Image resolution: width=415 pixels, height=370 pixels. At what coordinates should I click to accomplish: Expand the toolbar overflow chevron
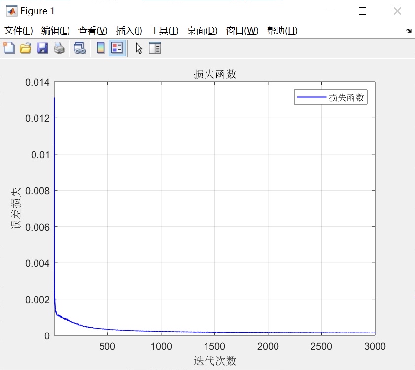click(x=409, y=30)
